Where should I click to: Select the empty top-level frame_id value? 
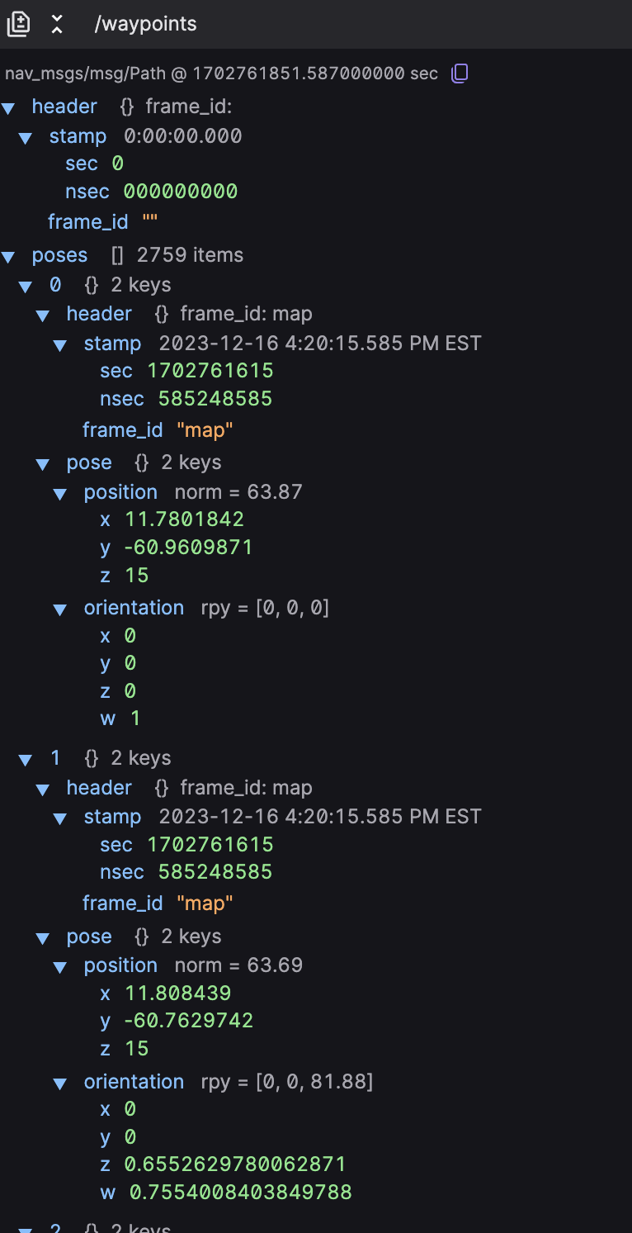pos(149,221)
